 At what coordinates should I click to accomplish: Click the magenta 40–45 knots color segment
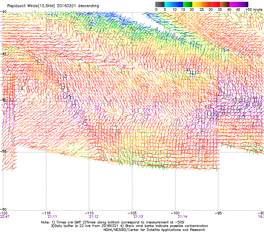pyautogui.click(x=234, y=4)
